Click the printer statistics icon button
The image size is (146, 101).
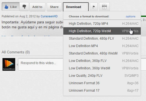point(104,7)
